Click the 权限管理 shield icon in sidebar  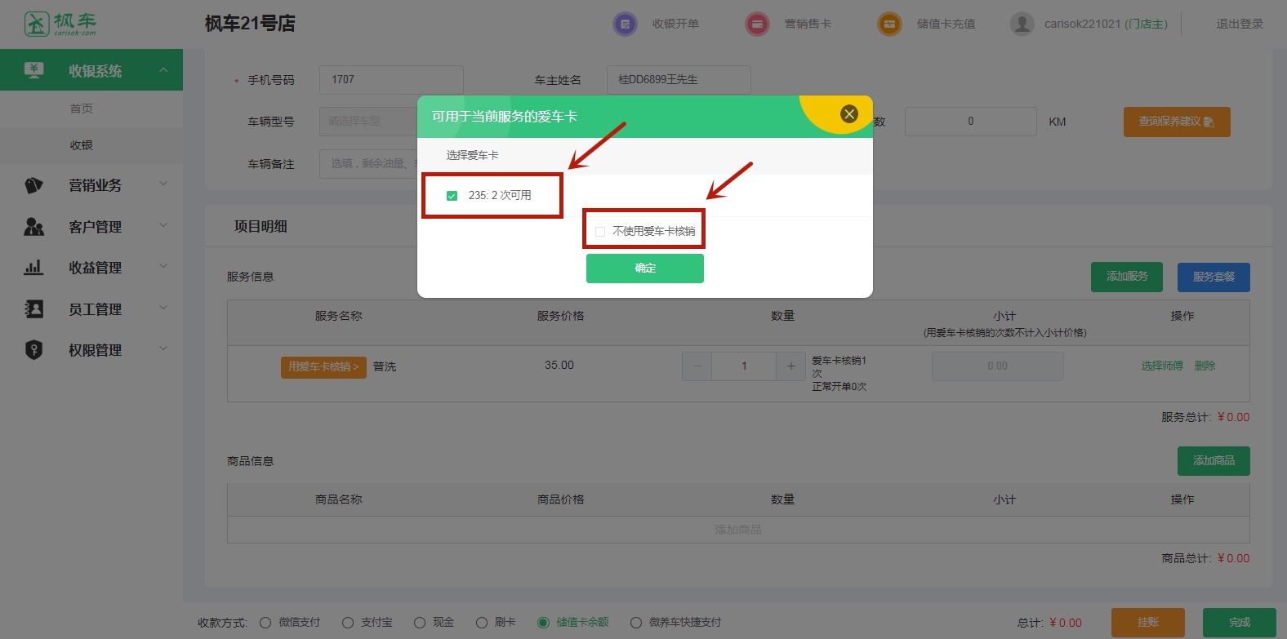(x=33, y=350)
